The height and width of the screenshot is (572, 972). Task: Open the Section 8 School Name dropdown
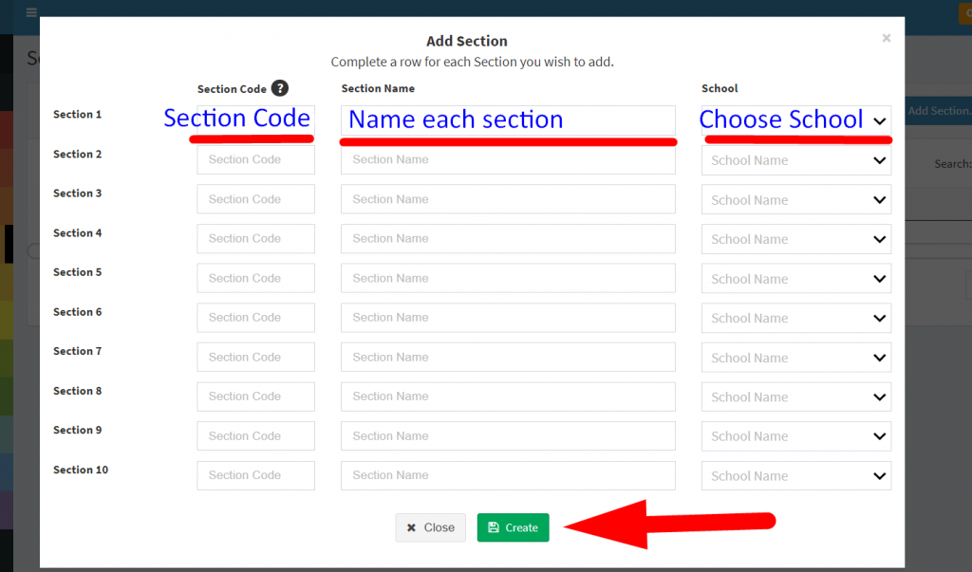pyautogui.click(x=796, y=397)
